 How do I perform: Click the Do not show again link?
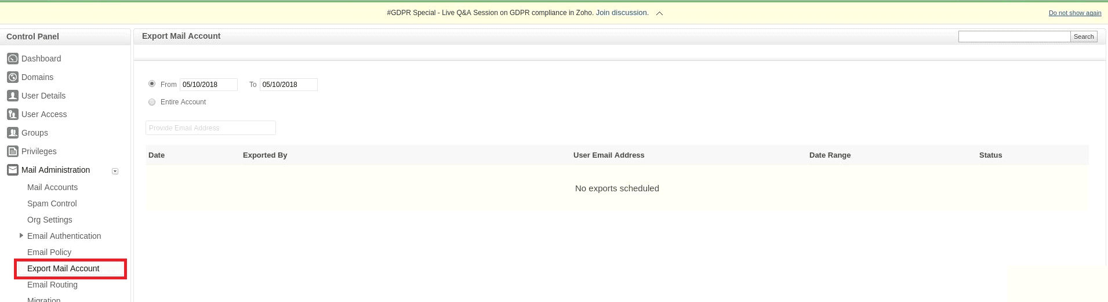click(x=1074, y=13)
